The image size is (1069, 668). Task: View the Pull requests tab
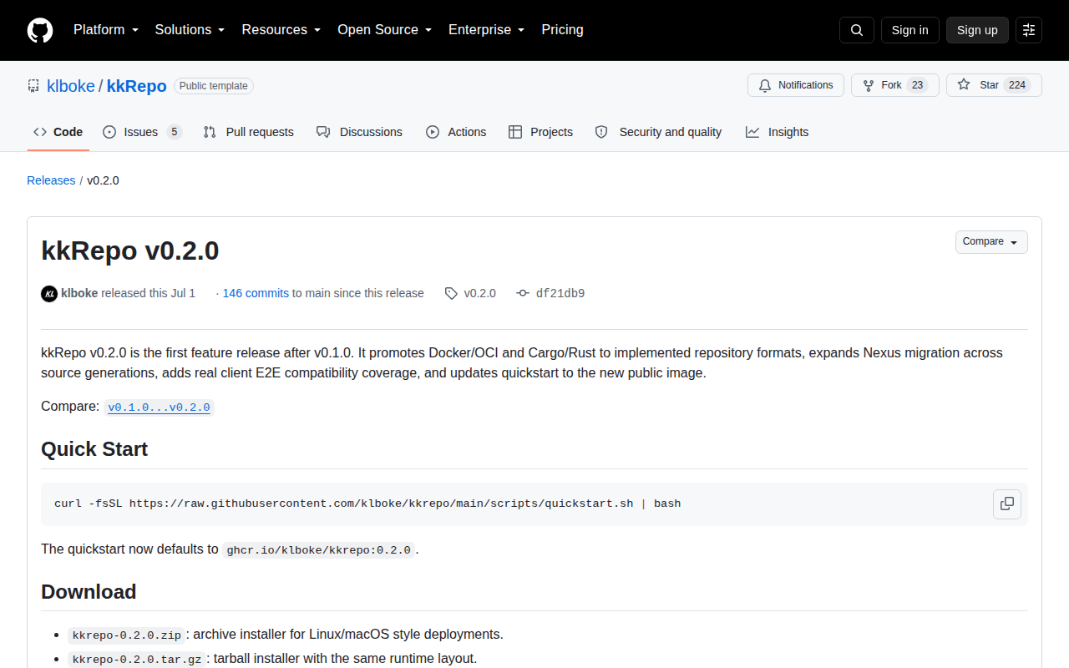[249, 132]
